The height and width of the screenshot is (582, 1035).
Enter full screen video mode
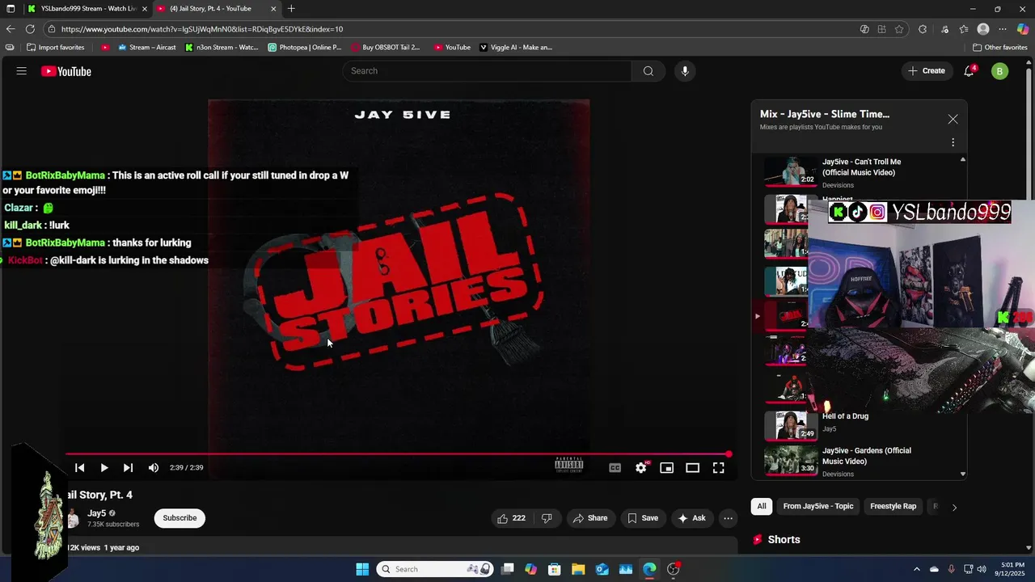click(x=719, y=467)
